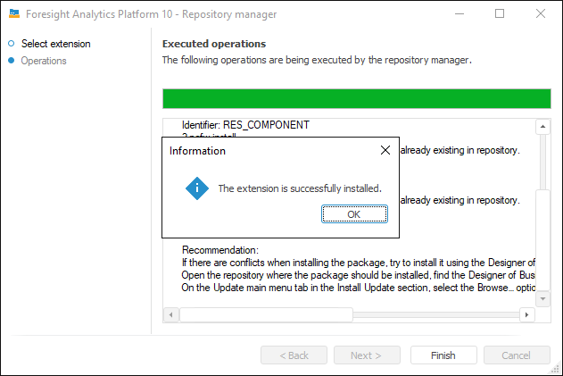
Task: Select the Operations wizard step
Action: 44,61
